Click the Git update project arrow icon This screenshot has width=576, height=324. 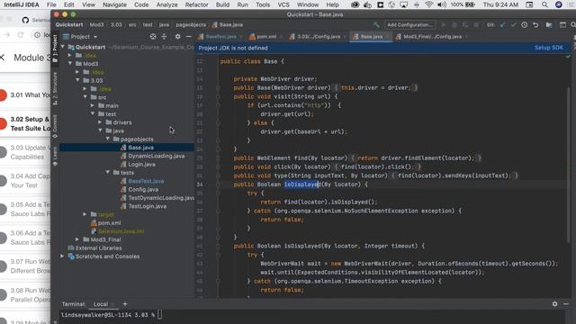(502, 25)
